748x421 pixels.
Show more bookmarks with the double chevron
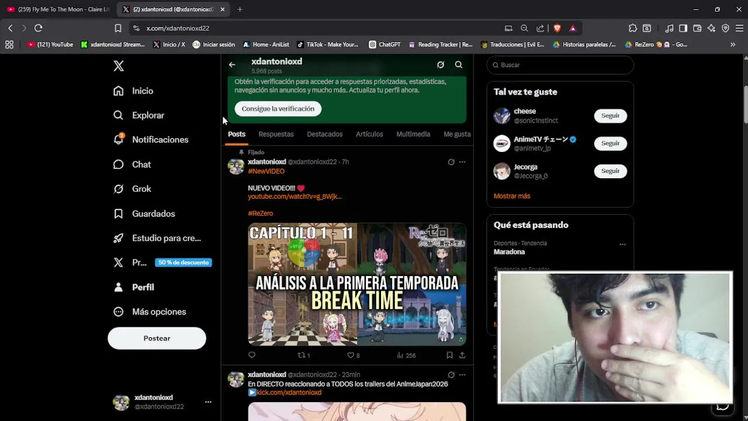pos(733,44)
